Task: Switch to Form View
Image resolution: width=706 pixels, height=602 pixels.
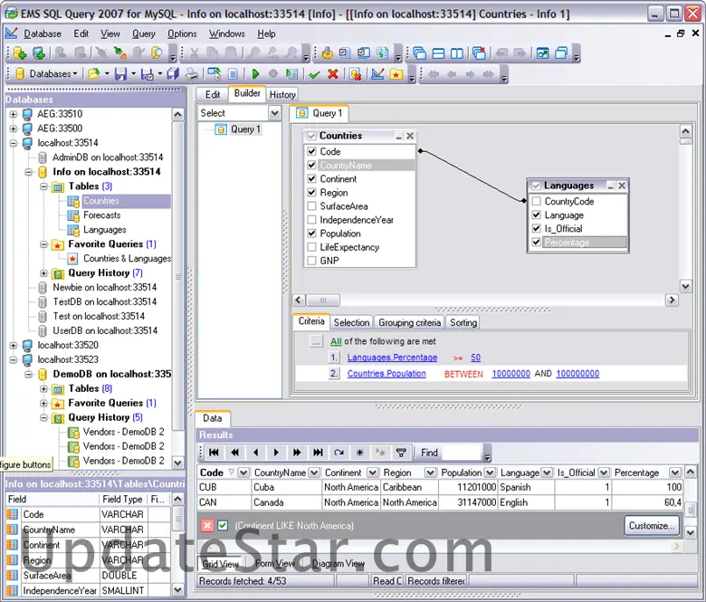Action: (274, 564)
